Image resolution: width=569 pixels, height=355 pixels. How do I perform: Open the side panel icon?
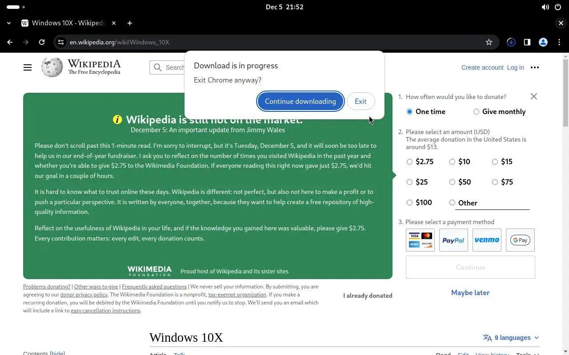coord(527,42)
